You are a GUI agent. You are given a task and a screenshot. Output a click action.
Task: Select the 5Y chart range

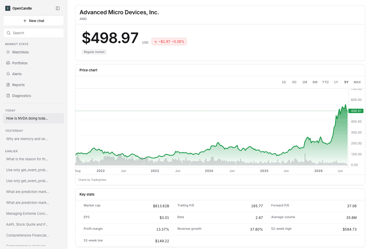[346, 82]
